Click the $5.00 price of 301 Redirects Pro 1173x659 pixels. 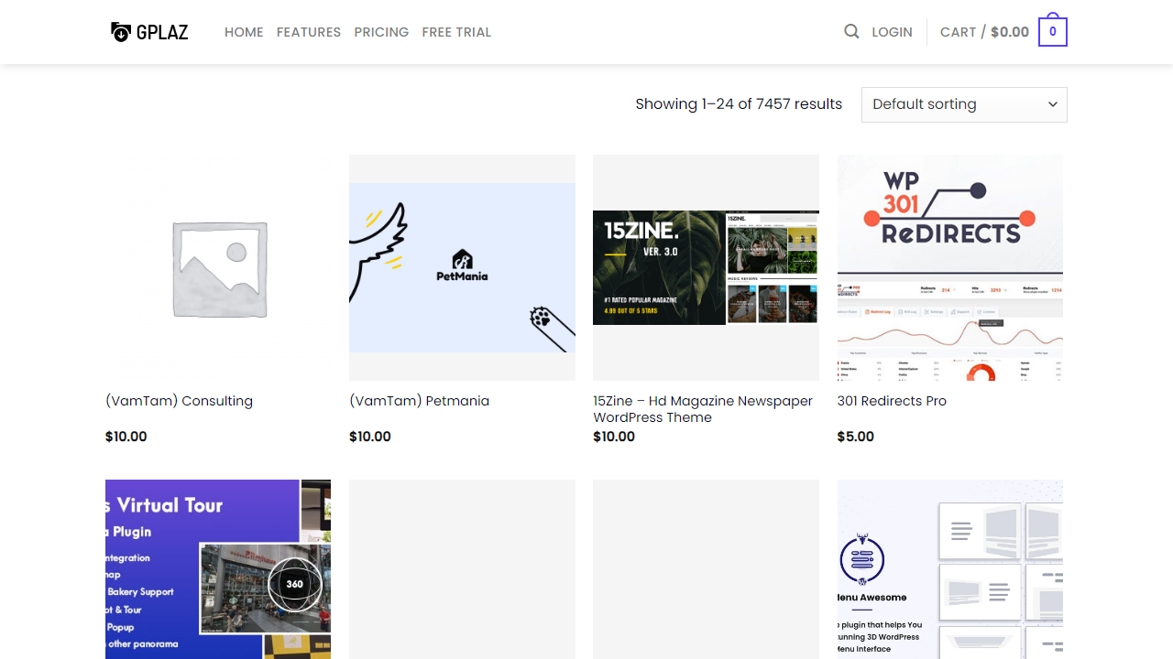856,437
